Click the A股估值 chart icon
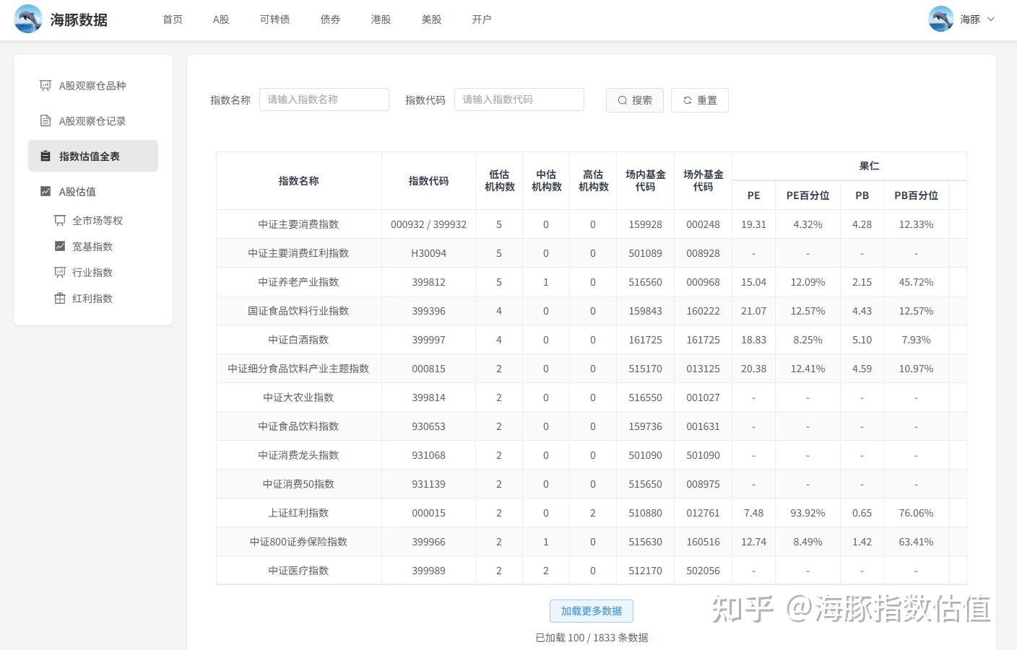 coord(44,191)
